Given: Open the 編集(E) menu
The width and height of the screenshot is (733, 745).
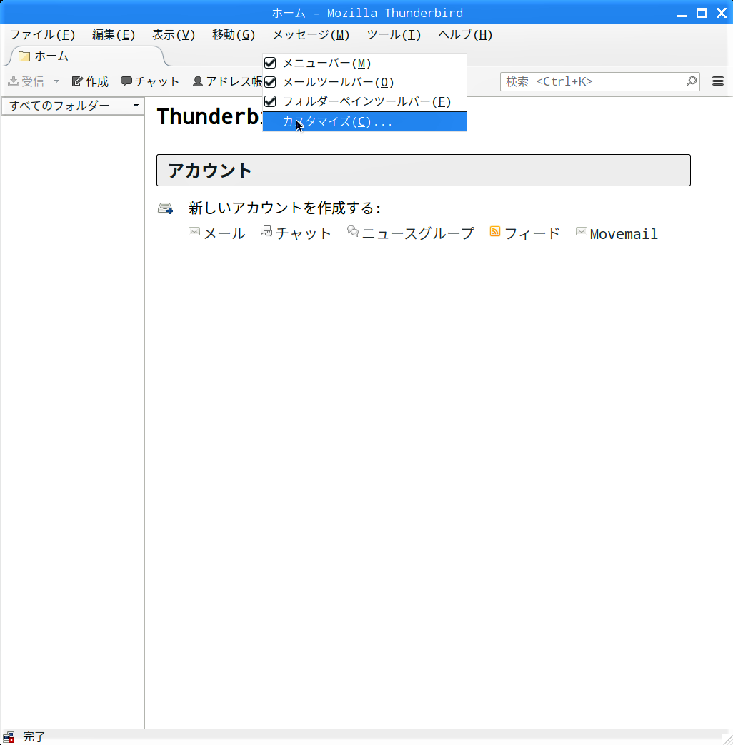Looking at the screenshot, I should [x=113, y=35].
